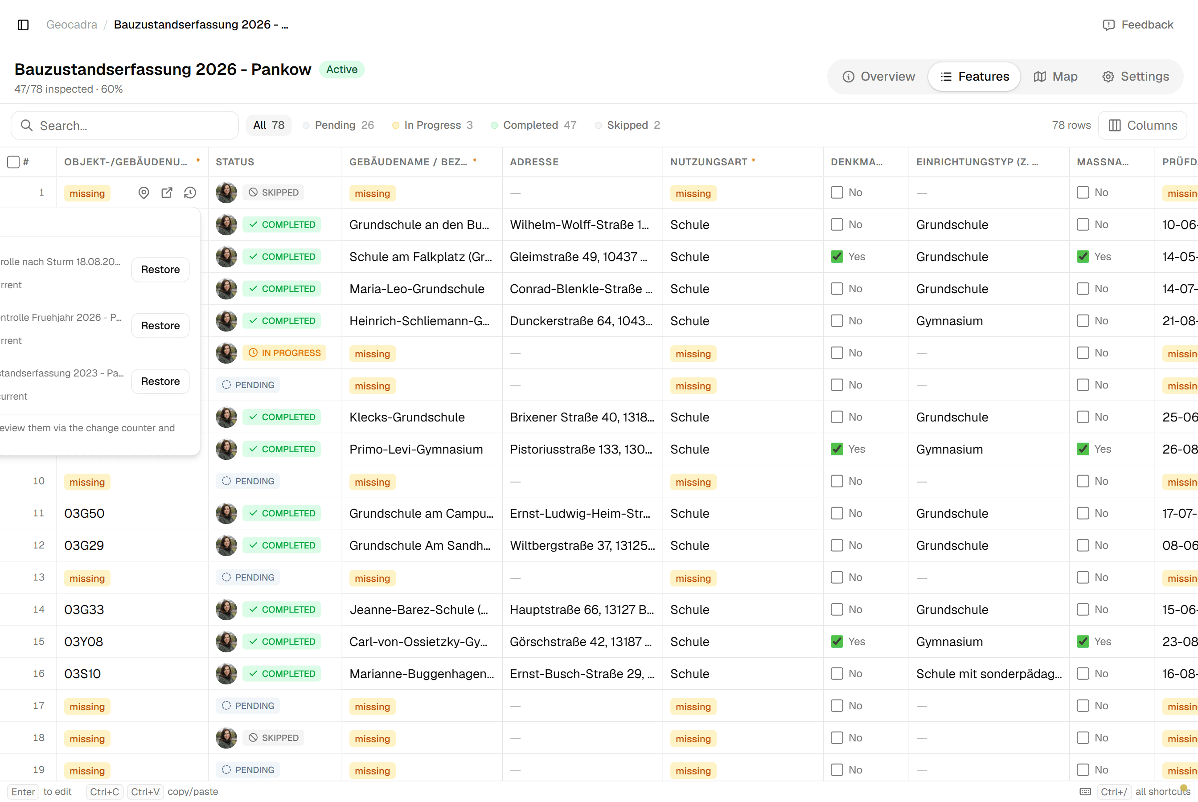Screen dimensions: 1198x802
Task: Check the Massnahme checkbox in row 1
Action: pyautogui.click(x=1083, y=192)
